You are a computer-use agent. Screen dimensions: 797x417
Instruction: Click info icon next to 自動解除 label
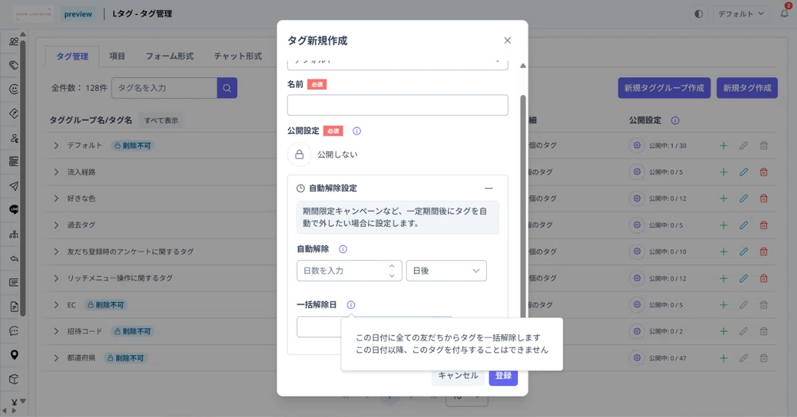343,249
